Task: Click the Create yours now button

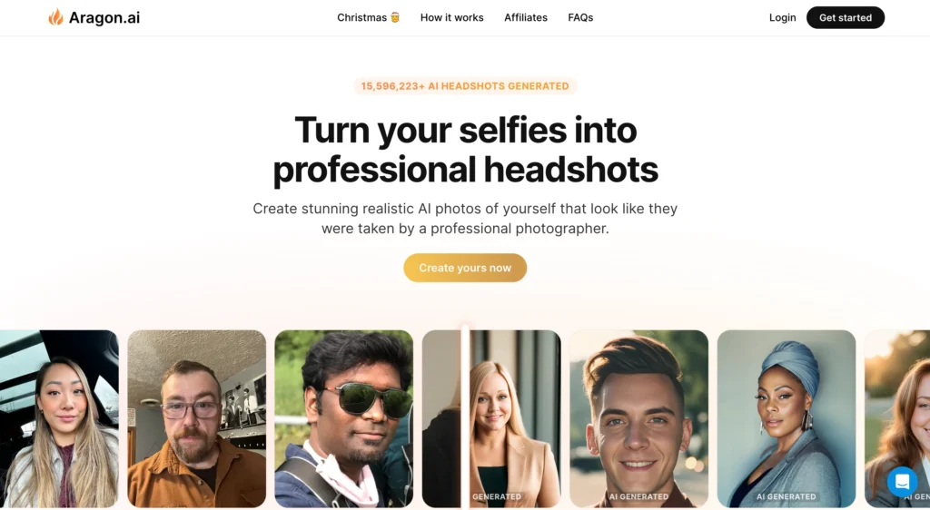Action: [x=465, y=268]
